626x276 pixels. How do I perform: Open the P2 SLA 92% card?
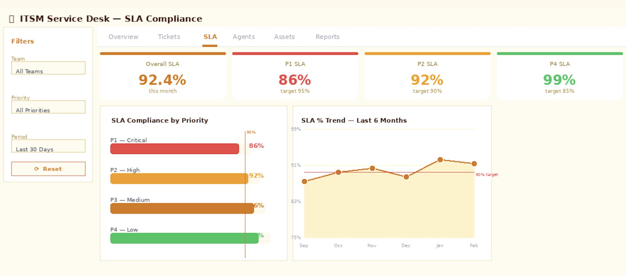tap(427, 76)
